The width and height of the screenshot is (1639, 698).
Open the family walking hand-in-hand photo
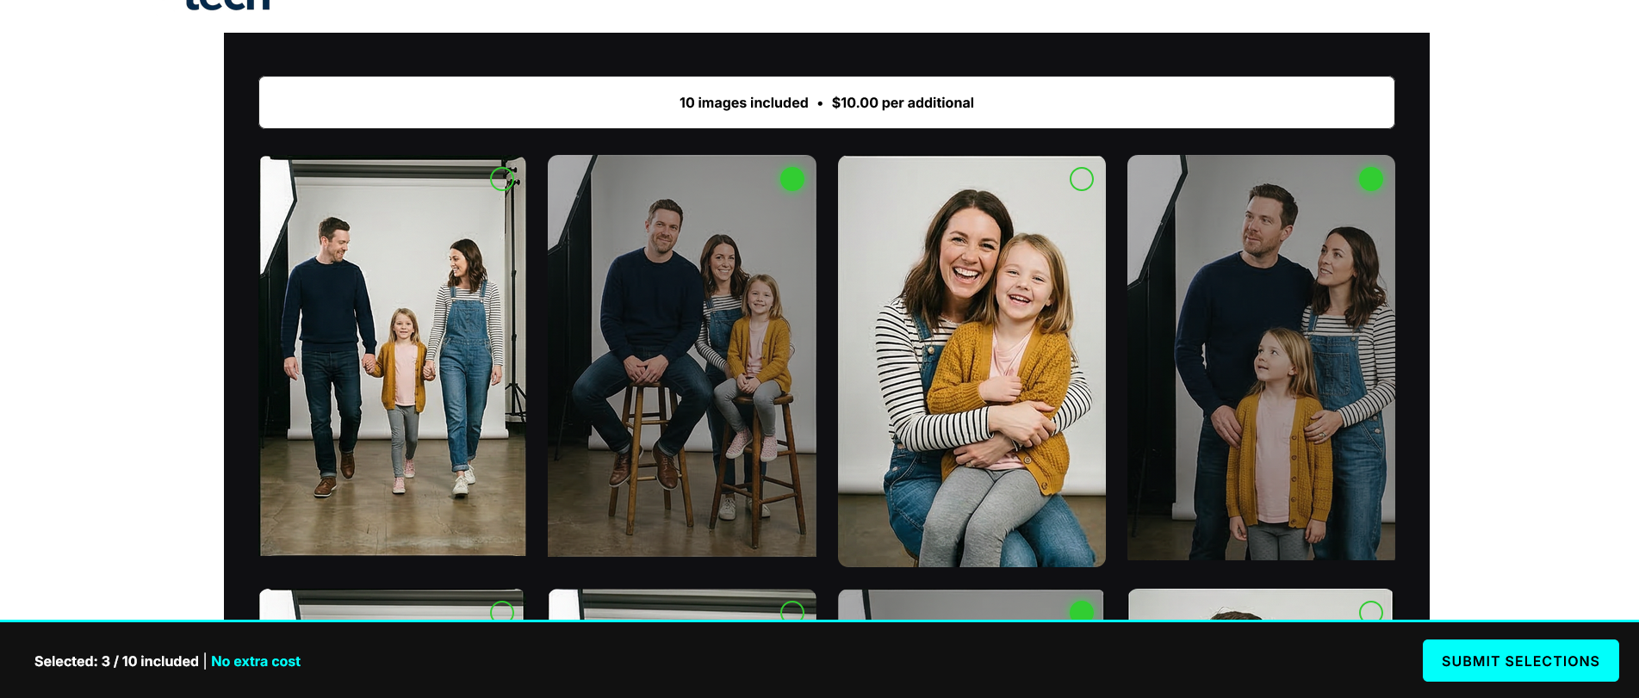coord(393,361)
